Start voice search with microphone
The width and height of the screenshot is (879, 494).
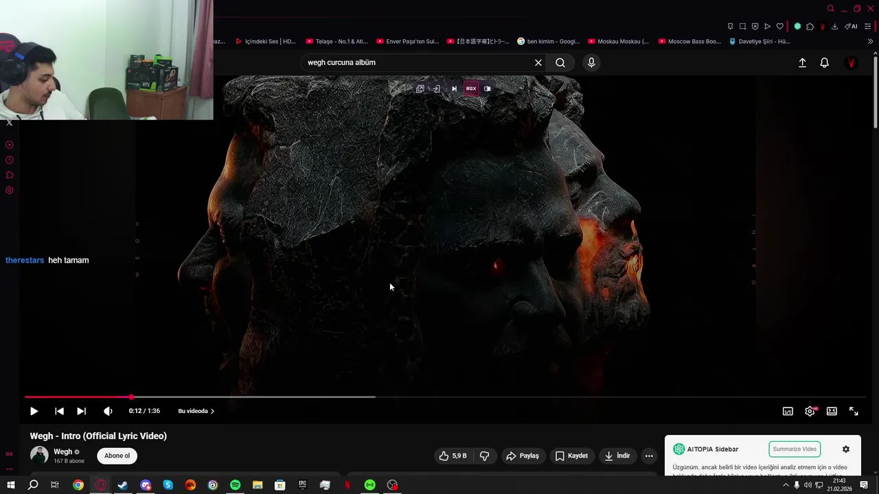tap(591, 62)
